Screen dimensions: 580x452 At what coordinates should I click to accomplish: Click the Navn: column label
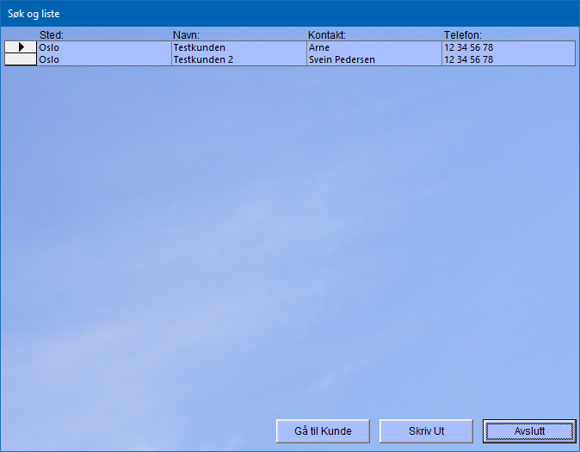coord(186,35)
